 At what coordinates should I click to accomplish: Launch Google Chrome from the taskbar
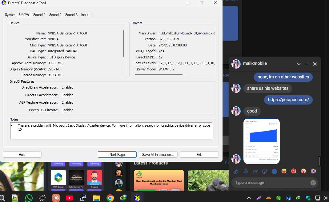click(110, 198)
